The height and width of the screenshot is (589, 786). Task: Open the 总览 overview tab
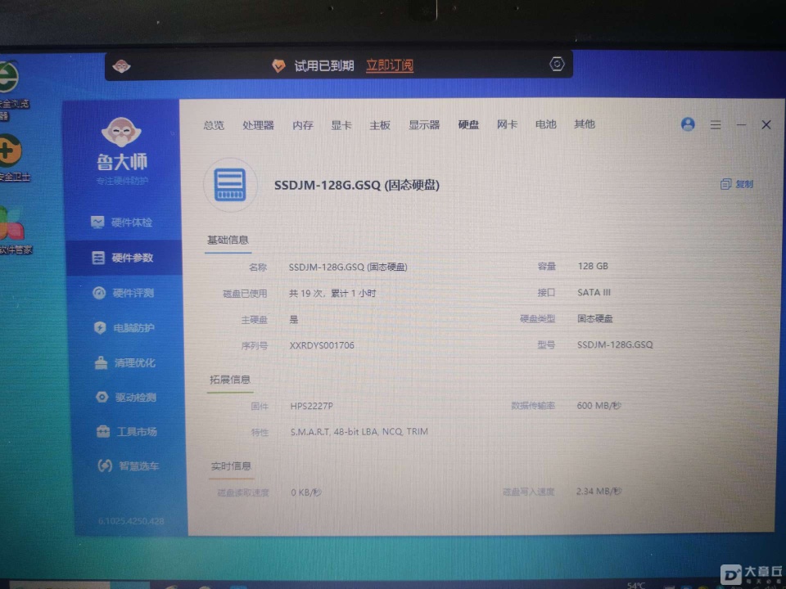(214, 125)
